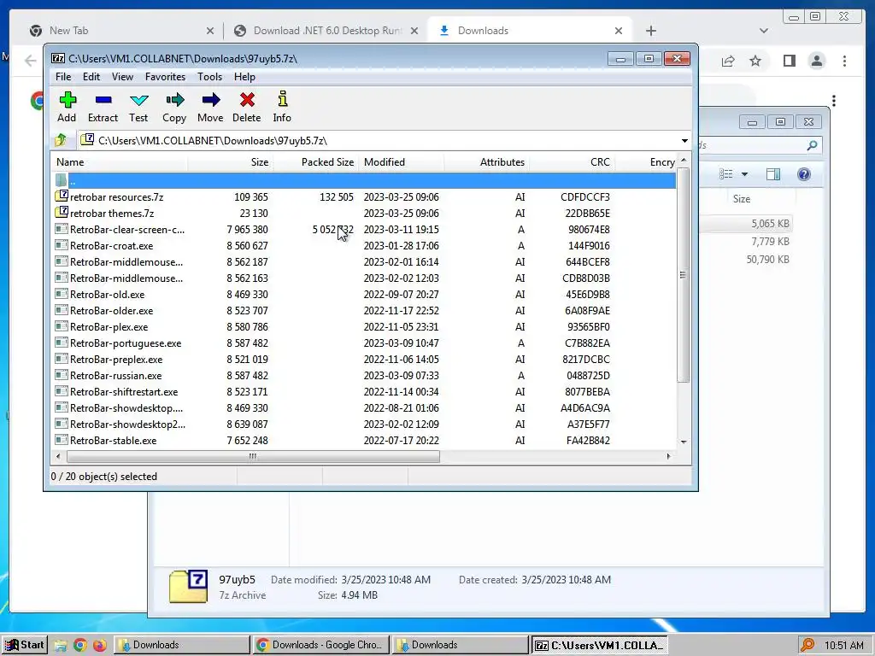Click the RetroBar-clear-screen file icon
This screenshot has height=656, width=875.
pyautogui.click(x=62, y=229)
